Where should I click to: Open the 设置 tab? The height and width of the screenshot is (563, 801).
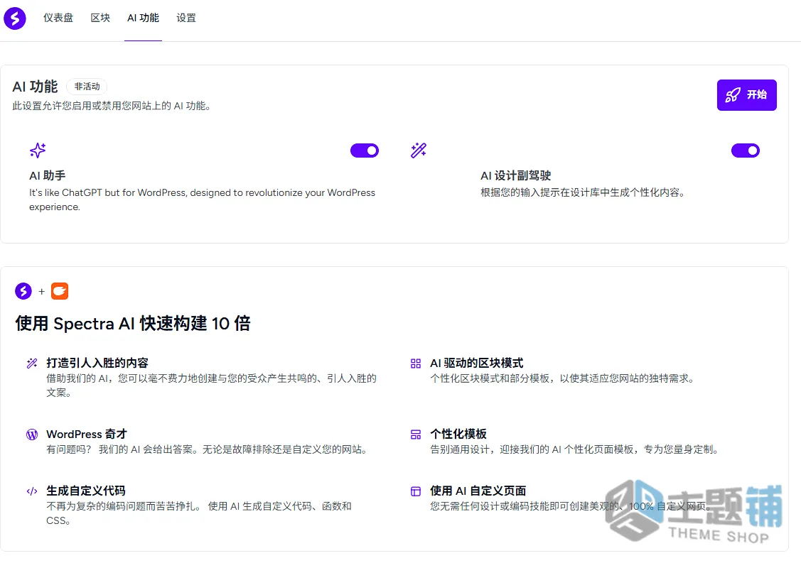tap(186, 18)
